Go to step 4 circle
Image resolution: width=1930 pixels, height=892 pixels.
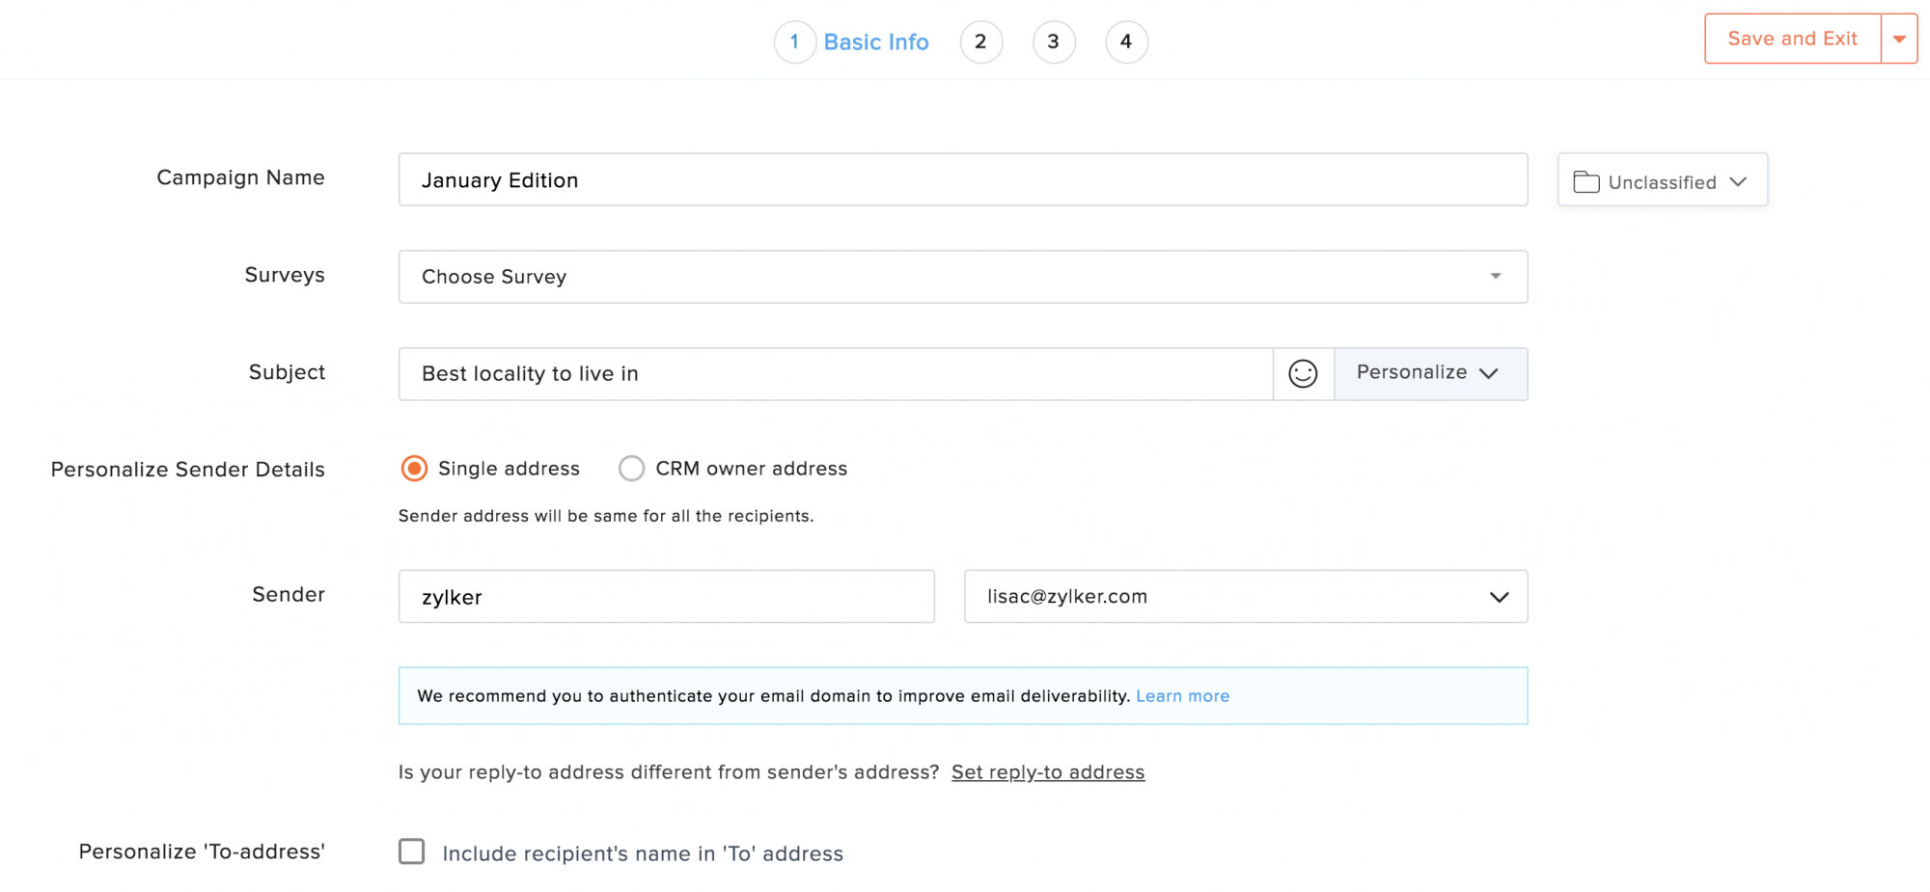point(1126,42)
